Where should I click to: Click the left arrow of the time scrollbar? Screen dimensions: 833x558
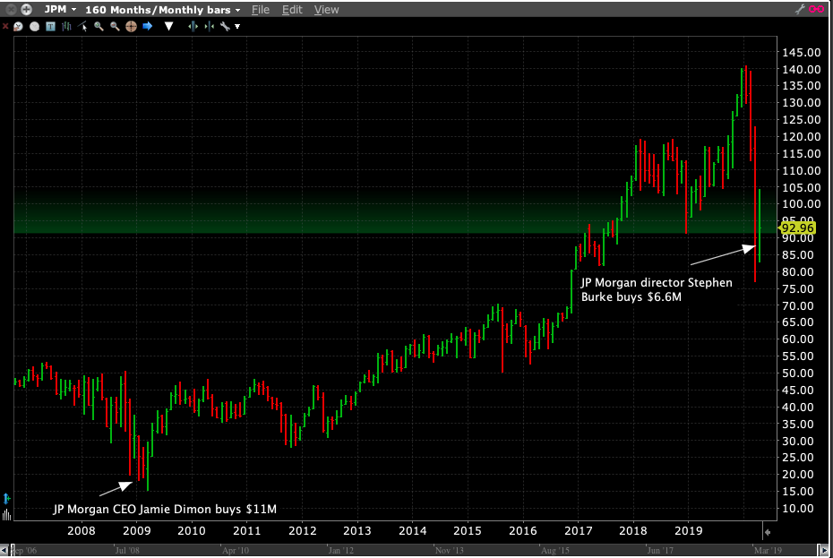point(4,550)
